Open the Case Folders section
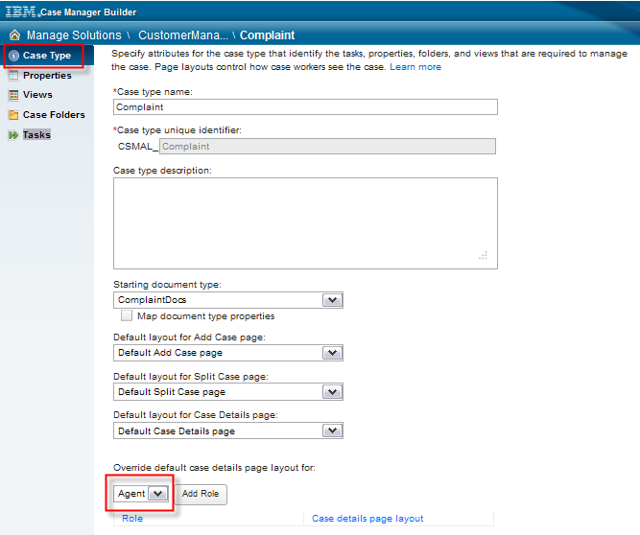Image resolution: width=640 pixels, height=535 pixels. [54, 115]
